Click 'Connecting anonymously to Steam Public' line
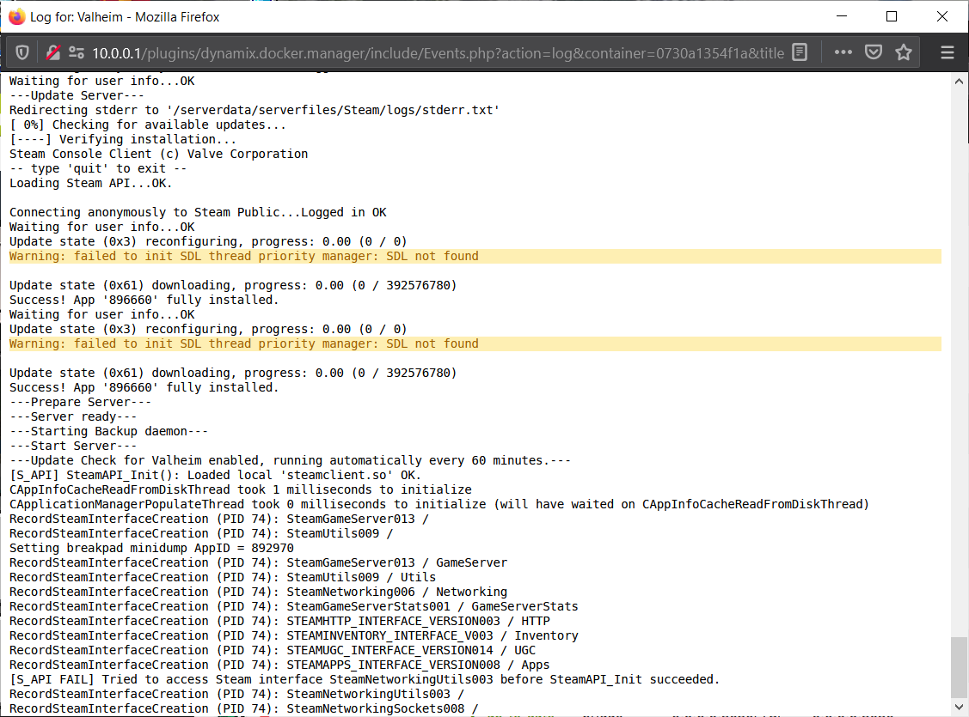 pyautogui.click(x=198, y=212)
